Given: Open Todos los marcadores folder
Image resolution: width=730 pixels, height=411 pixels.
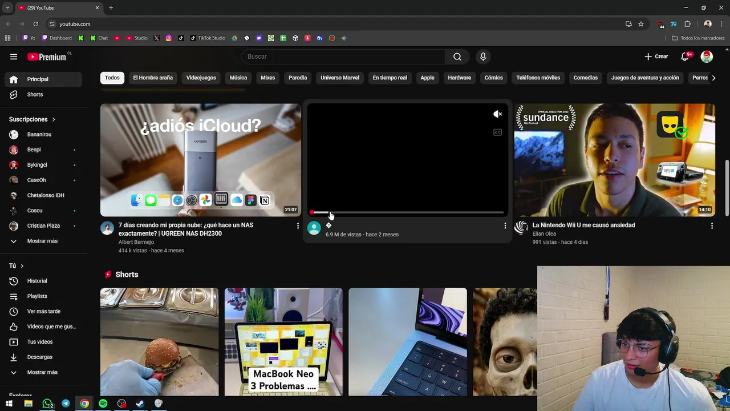Looking at the screenshot, I should (x=698, y=38).
